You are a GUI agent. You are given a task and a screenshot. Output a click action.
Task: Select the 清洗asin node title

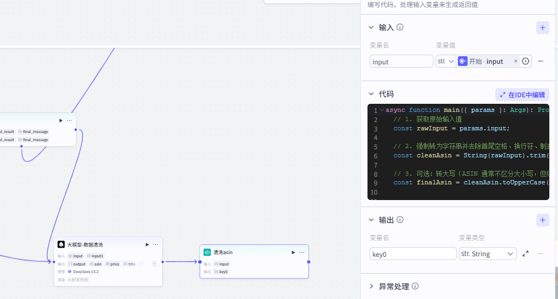[223, 252]
